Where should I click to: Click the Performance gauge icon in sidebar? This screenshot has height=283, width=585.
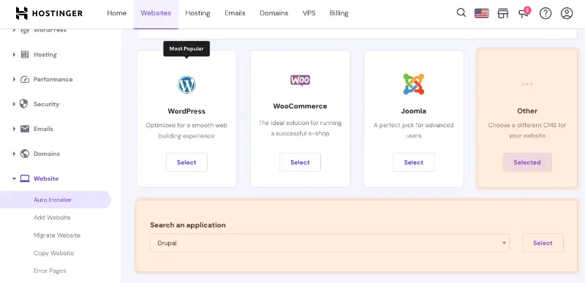(x=25, y=80)
